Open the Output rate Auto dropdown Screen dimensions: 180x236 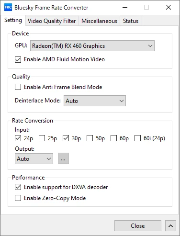pos(34,159)
